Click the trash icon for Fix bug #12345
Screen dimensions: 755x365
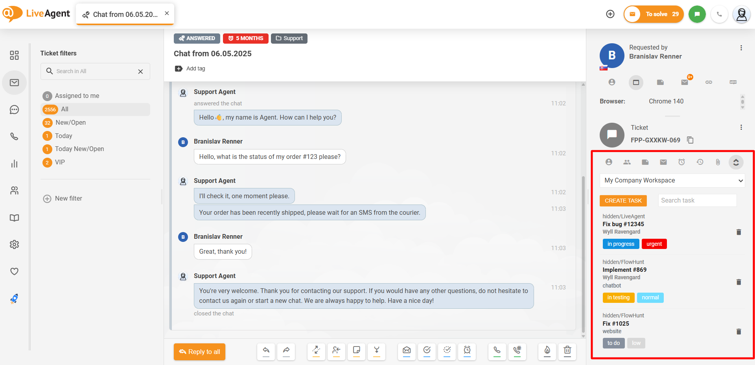[x=738, y=232]
